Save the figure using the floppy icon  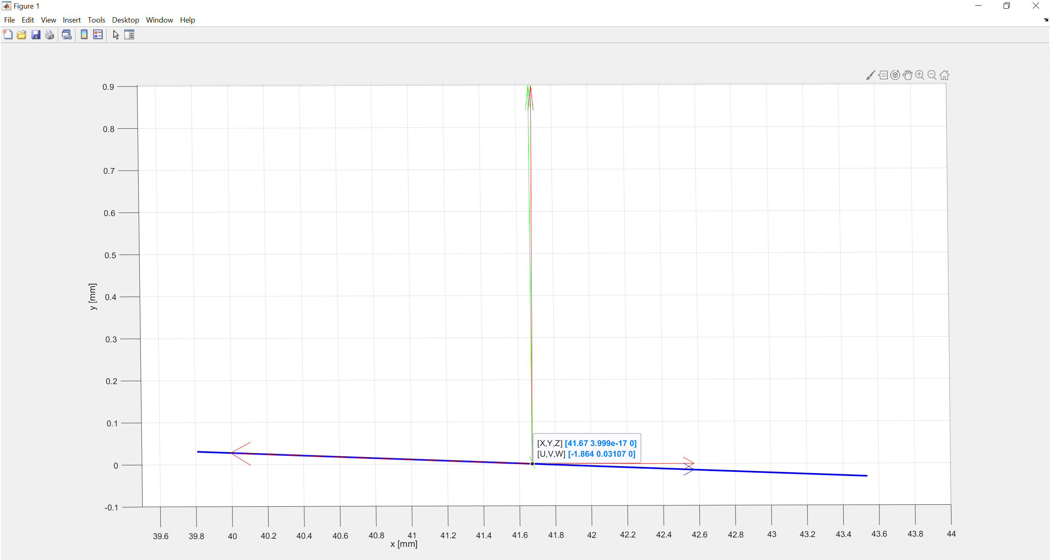pyautogui.click(x=36, y=35)
